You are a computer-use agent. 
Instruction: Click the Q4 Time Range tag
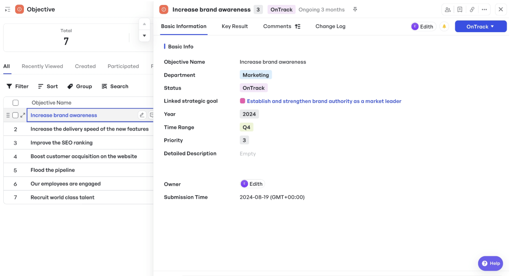pyautogui.click(x=246, y=127)
